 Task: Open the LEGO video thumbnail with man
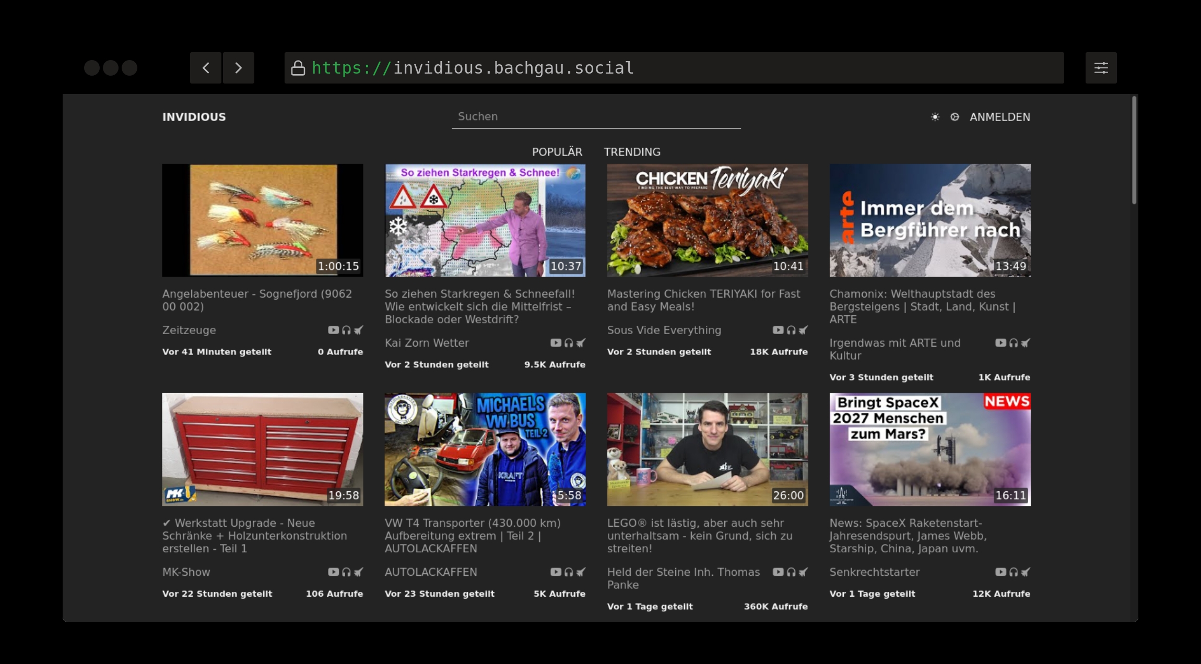(x=708, y=449)
